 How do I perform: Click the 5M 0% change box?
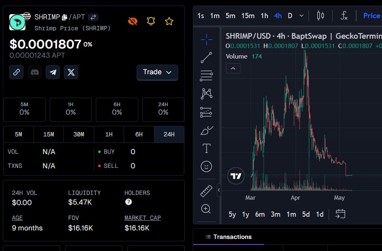pos(24,110)
